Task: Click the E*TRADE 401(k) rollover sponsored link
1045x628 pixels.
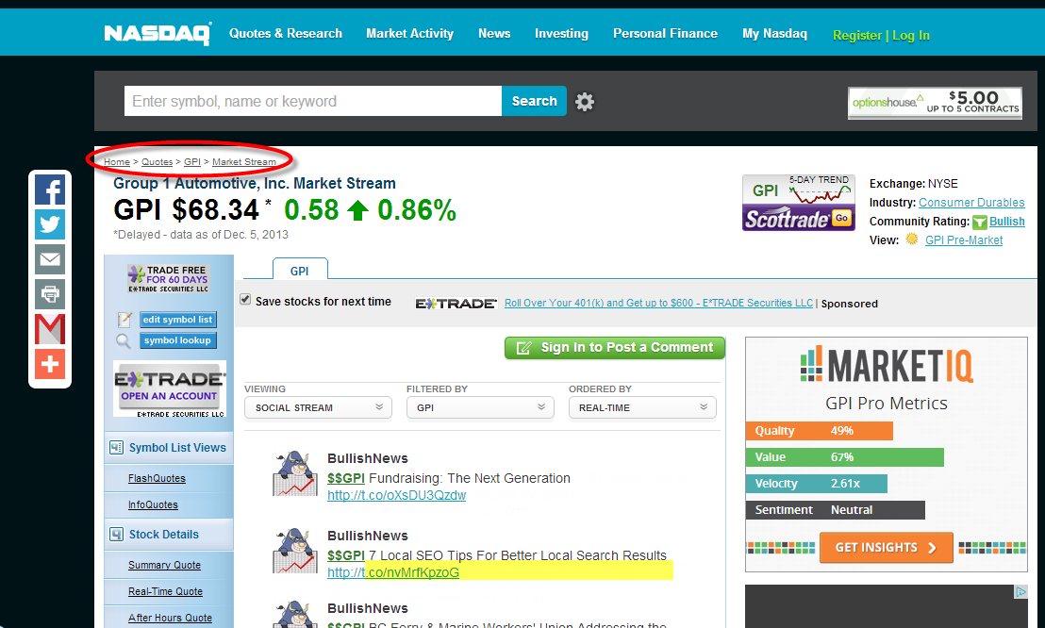Action: tap(658, 303)
